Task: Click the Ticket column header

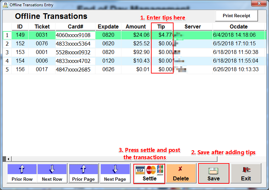Action: [x=42, y=26]
